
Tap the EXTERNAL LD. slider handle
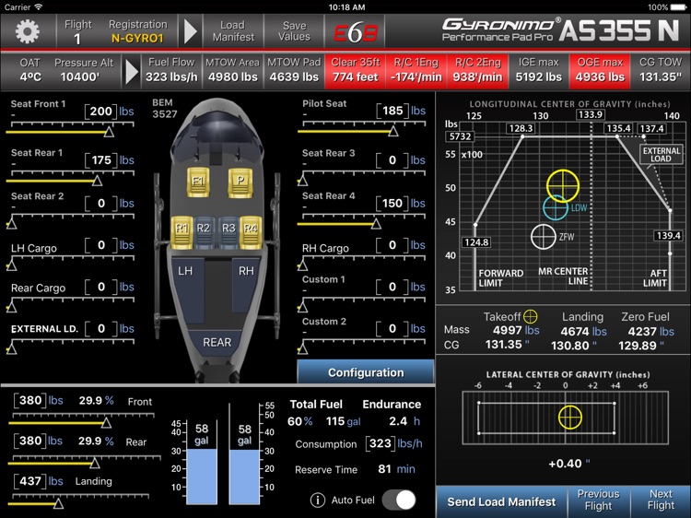[11, 349]
